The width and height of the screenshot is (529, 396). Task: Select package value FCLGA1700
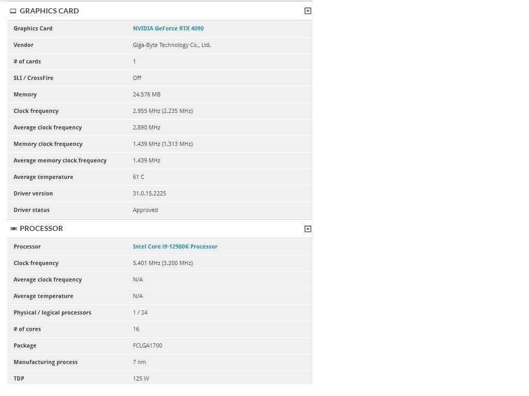148,346
